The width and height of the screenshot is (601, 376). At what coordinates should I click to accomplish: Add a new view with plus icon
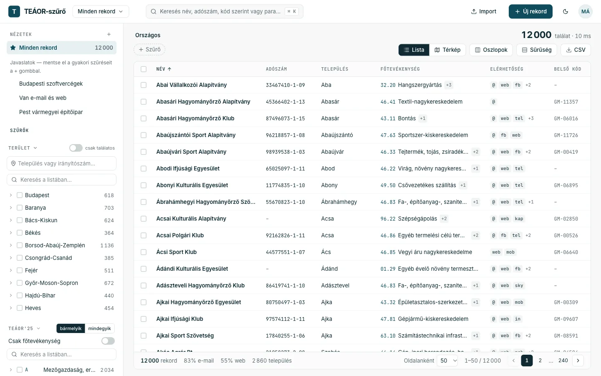point(109,34)
